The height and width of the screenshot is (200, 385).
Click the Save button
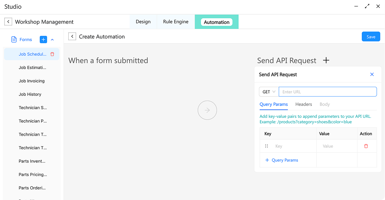pyautogui.click(x=371, y=37)
